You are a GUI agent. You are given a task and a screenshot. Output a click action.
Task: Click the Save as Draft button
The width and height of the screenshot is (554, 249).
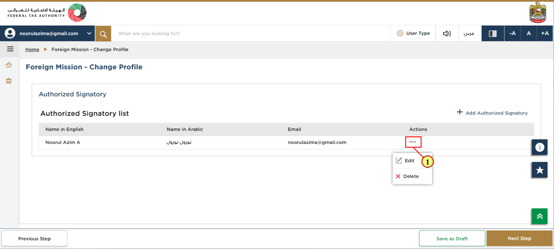coord(452,238)
